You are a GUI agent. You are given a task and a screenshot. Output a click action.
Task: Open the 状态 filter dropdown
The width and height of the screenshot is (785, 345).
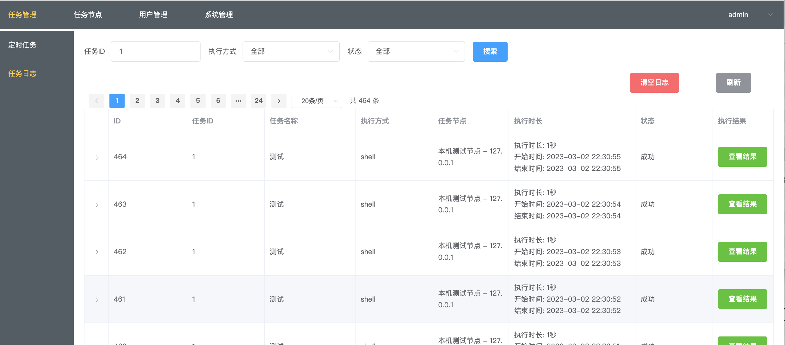click(x=416, y=51)
